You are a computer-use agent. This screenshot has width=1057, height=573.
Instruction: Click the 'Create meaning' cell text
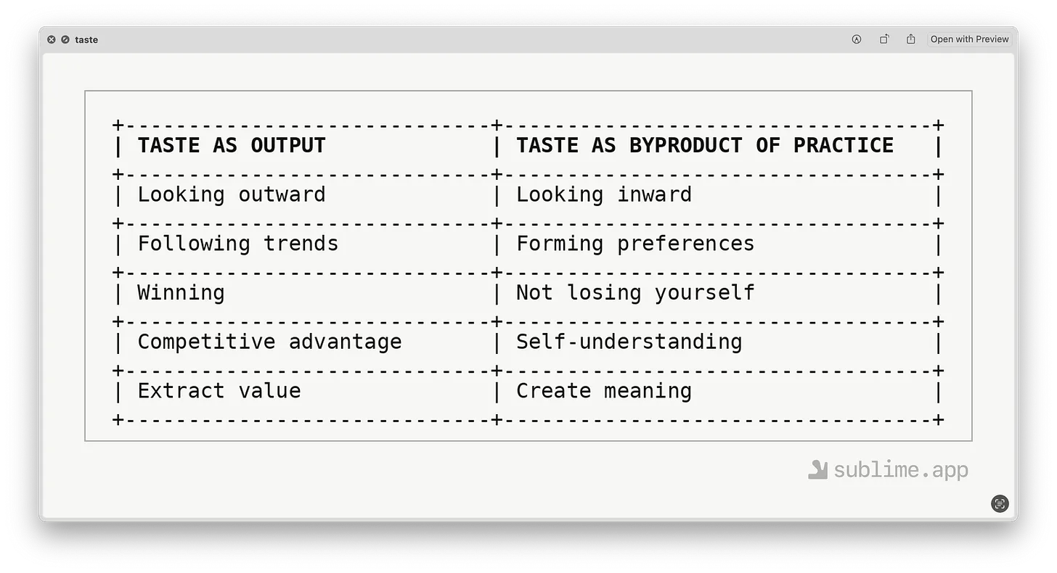click(x=603, y=391)
